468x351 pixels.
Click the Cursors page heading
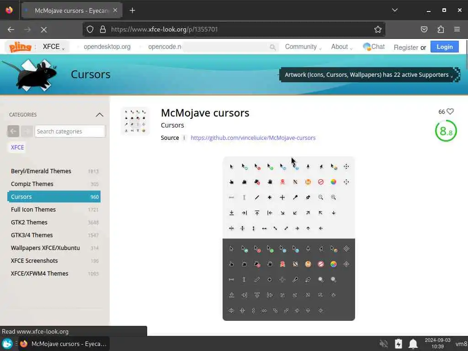coord(91,74)
